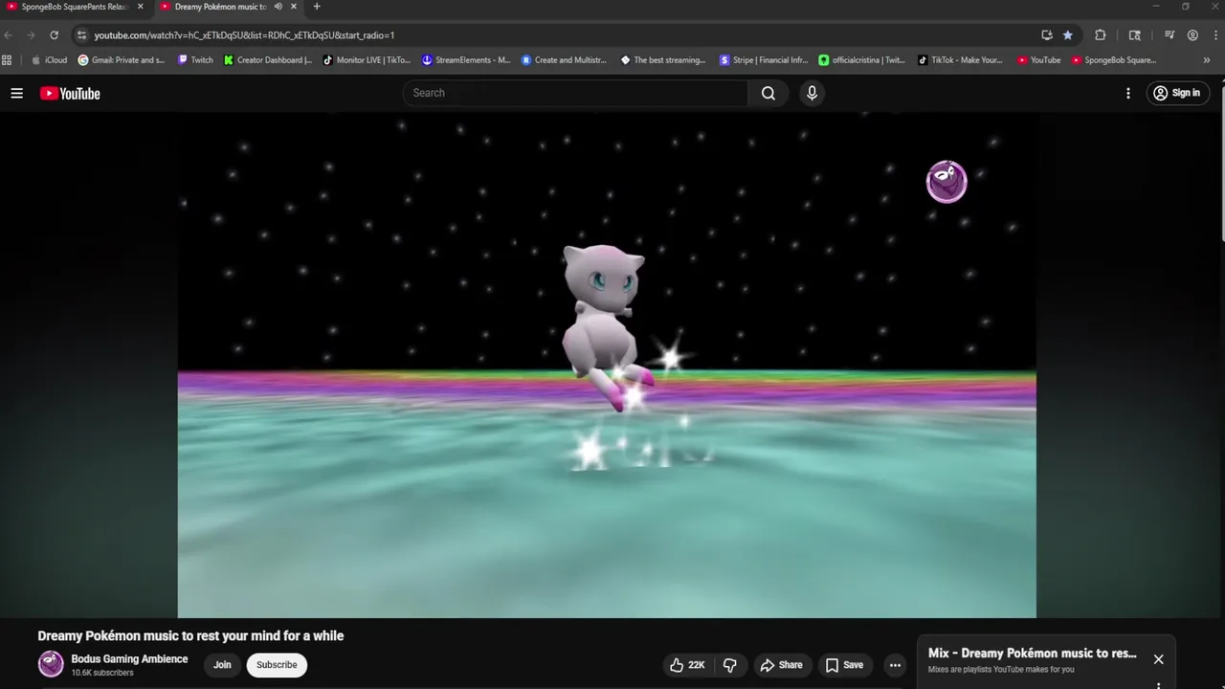The height and width of the screenshot is (689, 1225).
Task: Open the Creator Dashboard bookmark
Action: click(x=268, y=60)
